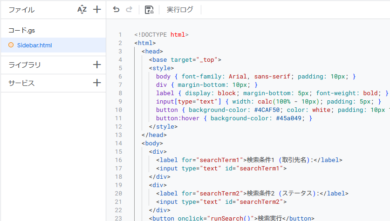Sort files alphabetically with AZ icon
The width and height of the screenshot is (390, 221).
point(82,10)
